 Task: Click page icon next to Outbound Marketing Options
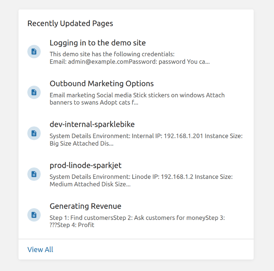(x=34, y=92)
